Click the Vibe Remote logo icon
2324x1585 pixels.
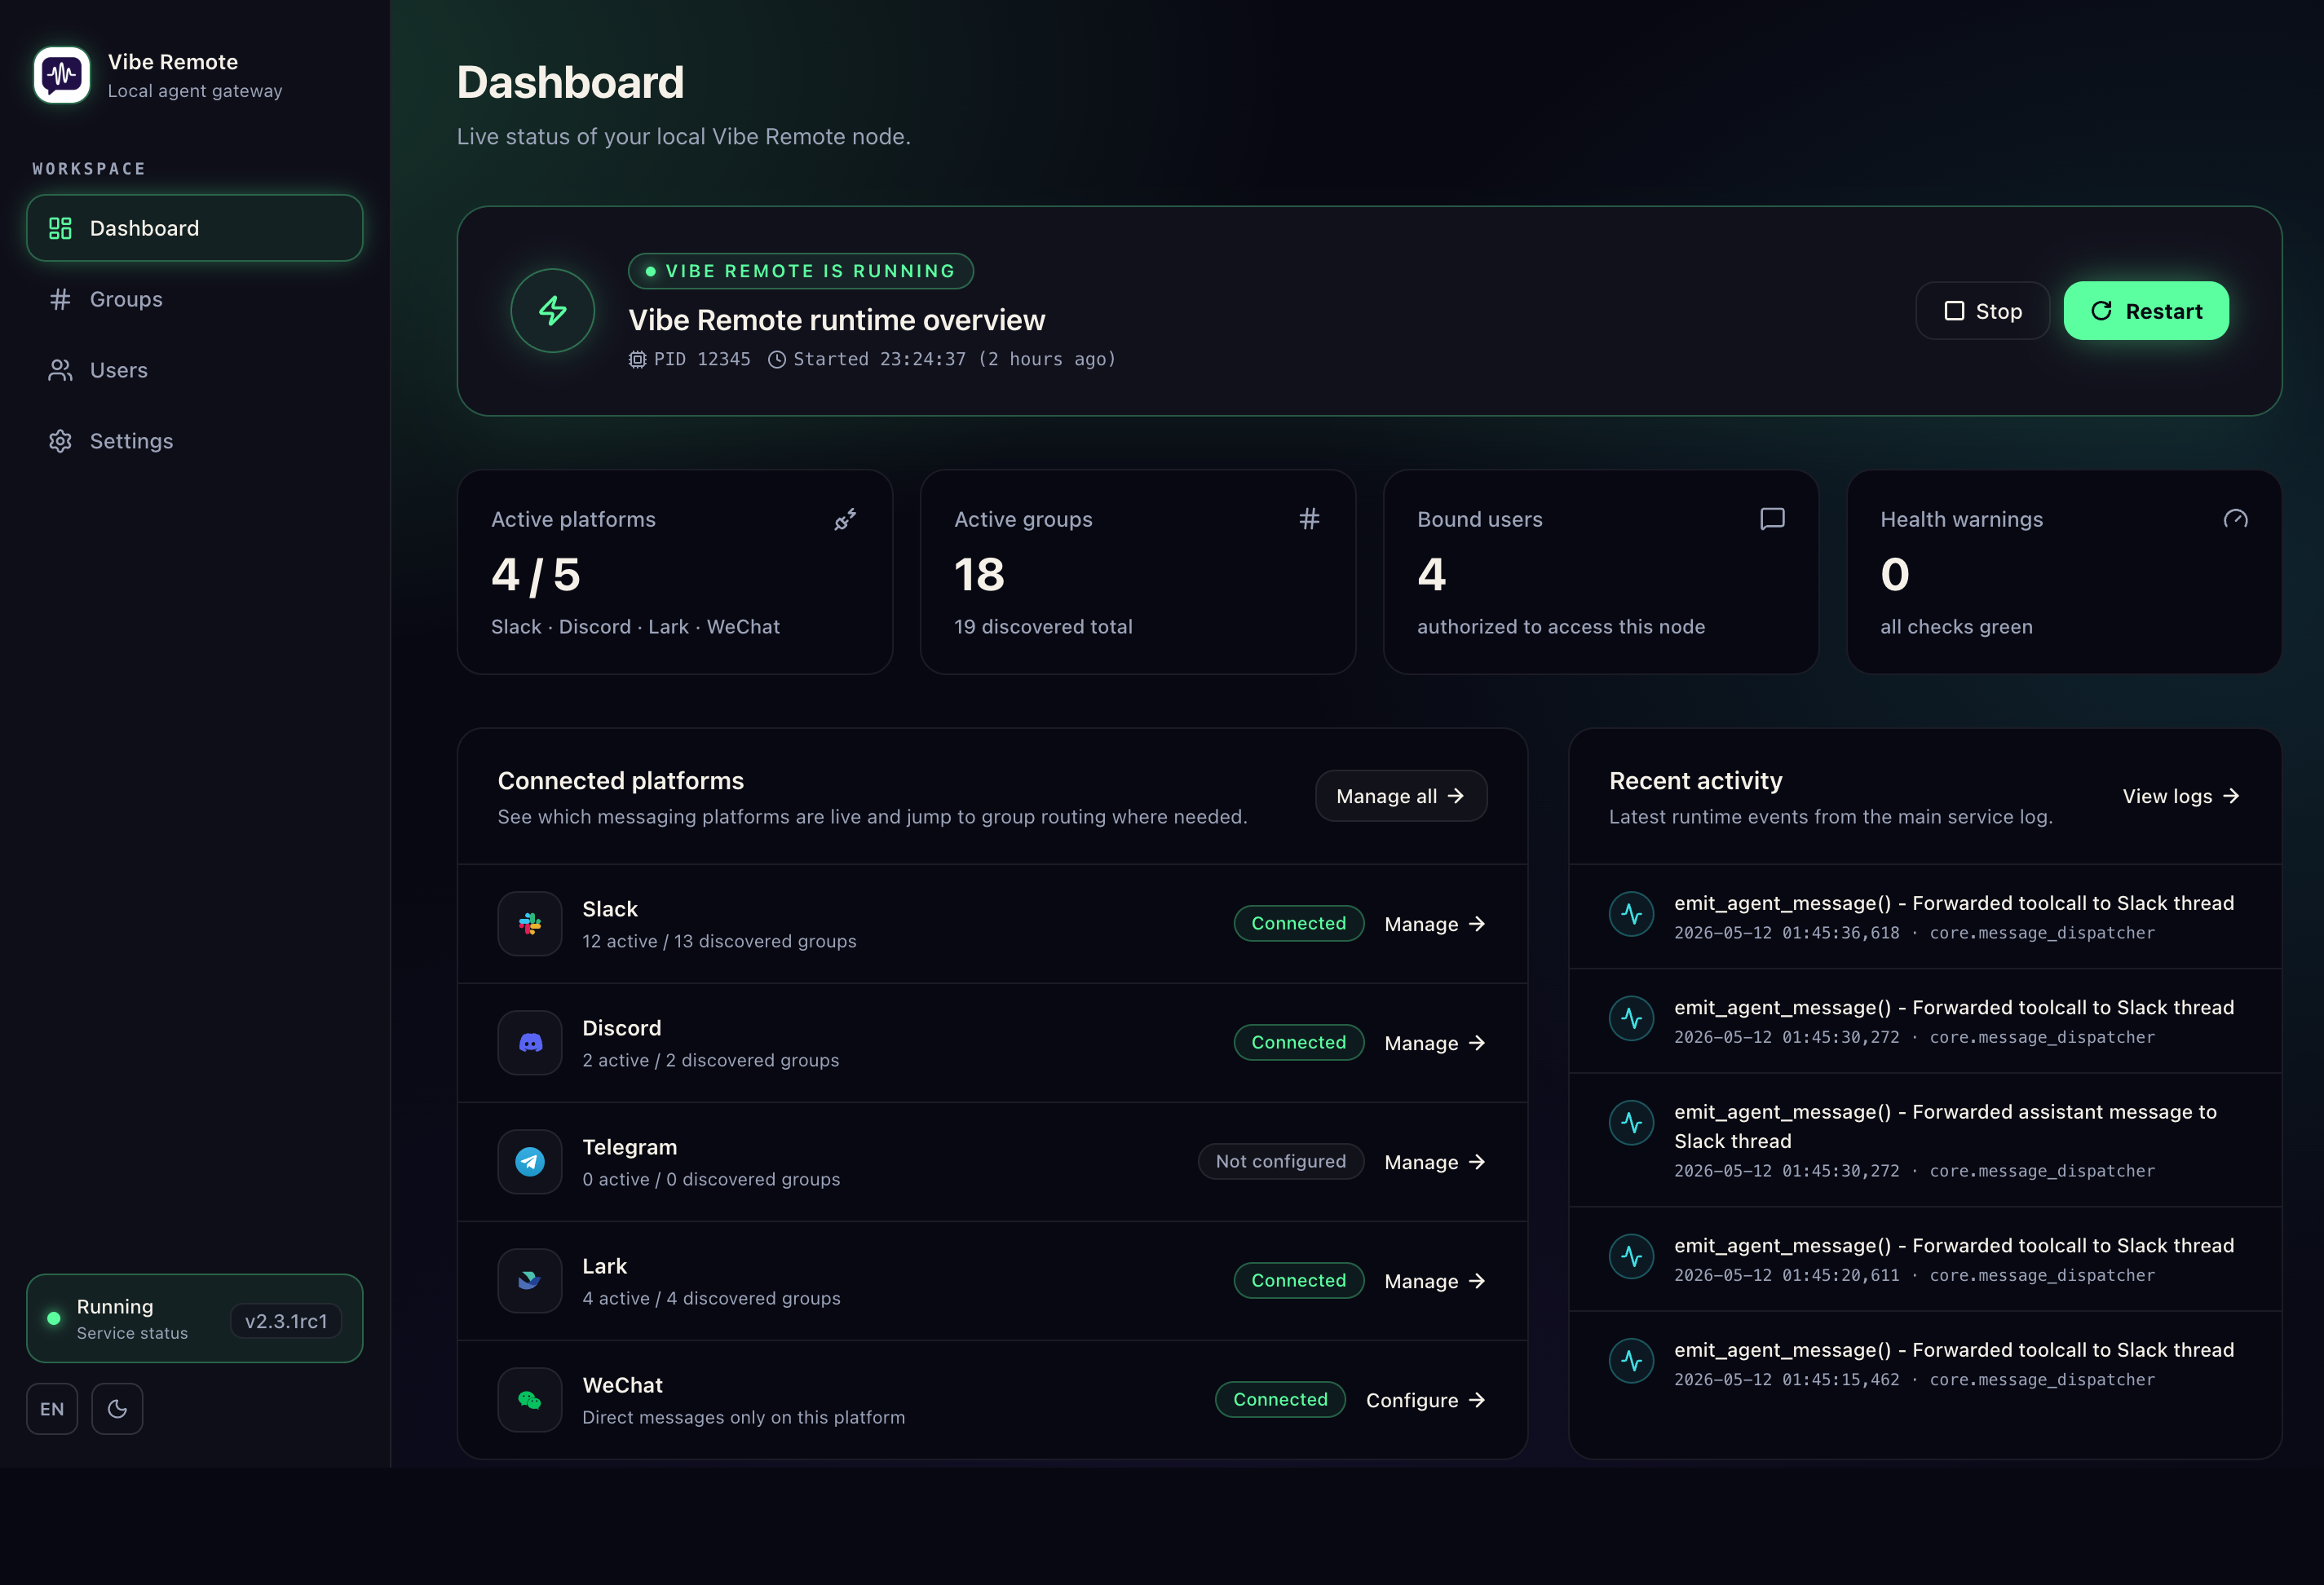(x=62, y=75)
